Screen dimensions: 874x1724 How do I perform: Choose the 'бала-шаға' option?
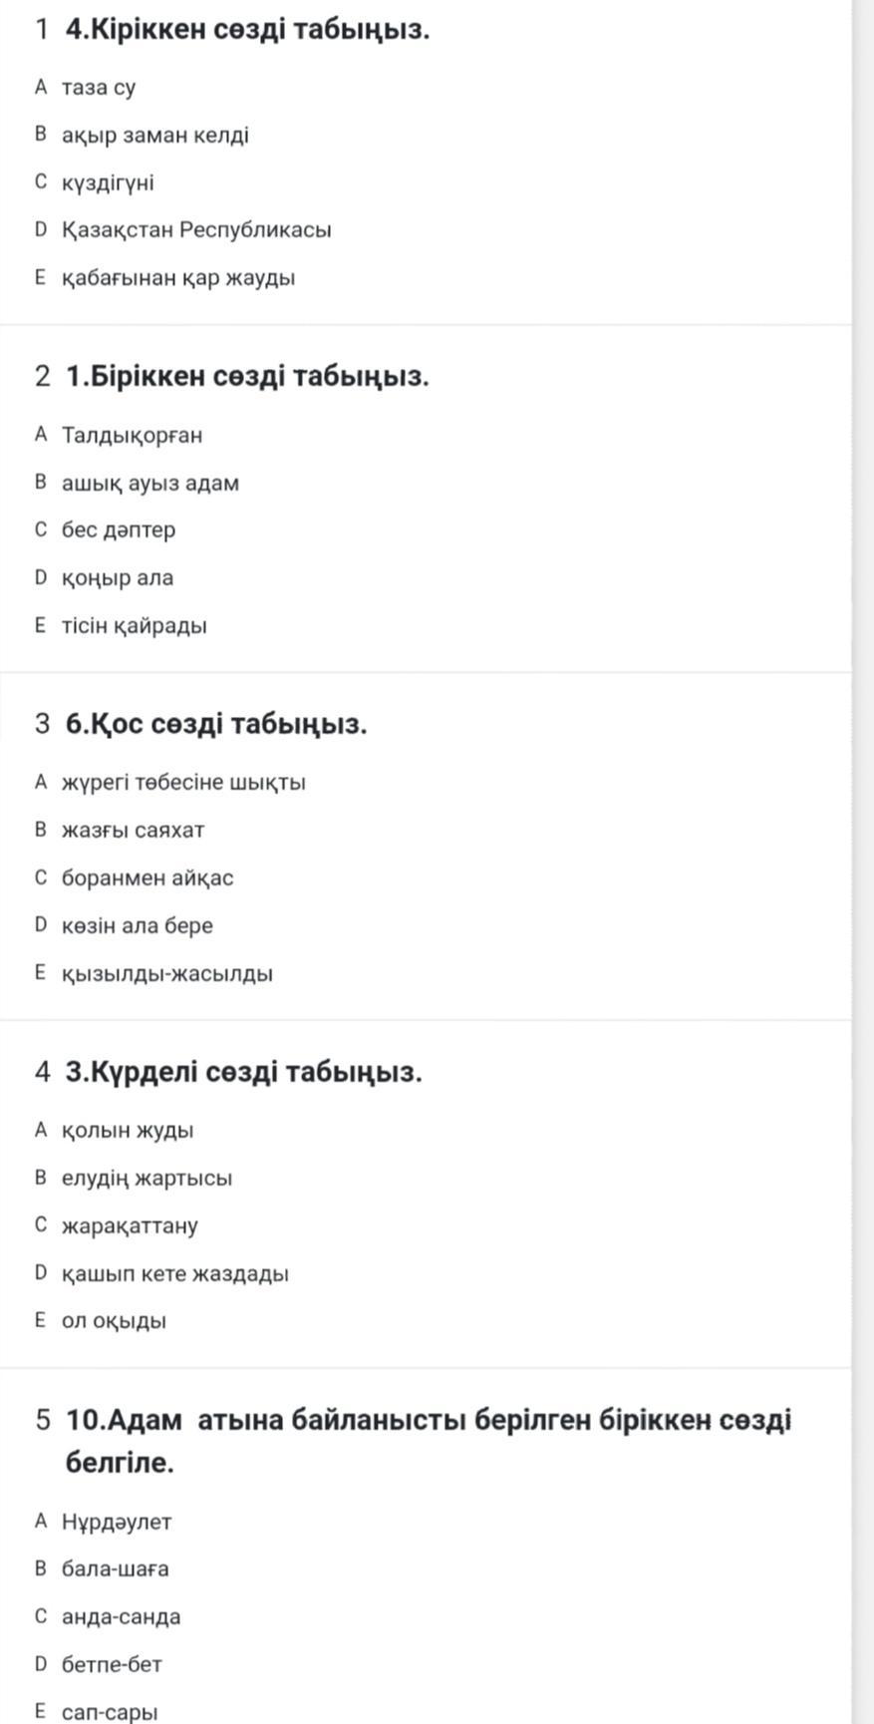[x=115, y=1569]
